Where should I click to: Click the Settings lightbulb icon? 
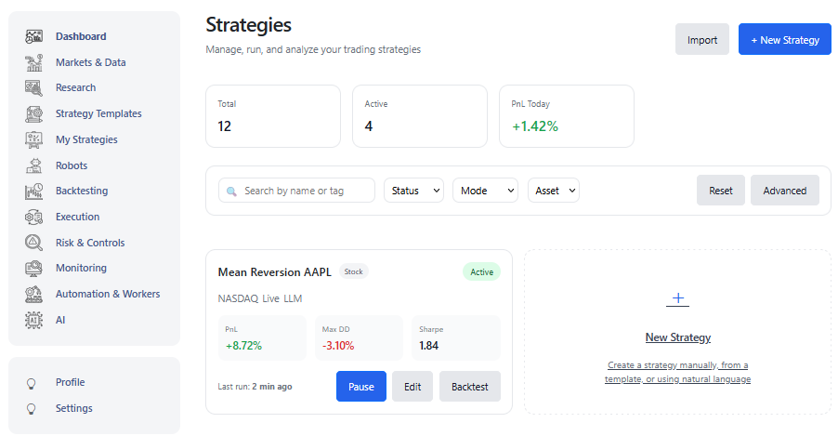coord(31,408)
